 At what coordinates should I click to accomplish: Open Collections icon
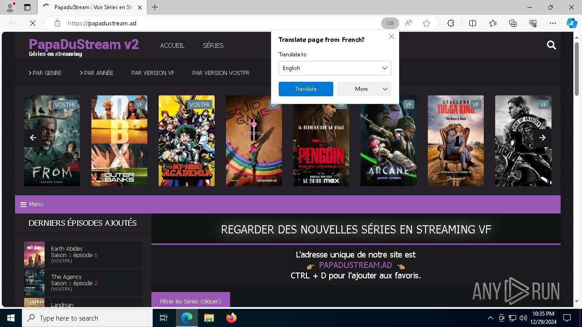(x=513, y=23)
